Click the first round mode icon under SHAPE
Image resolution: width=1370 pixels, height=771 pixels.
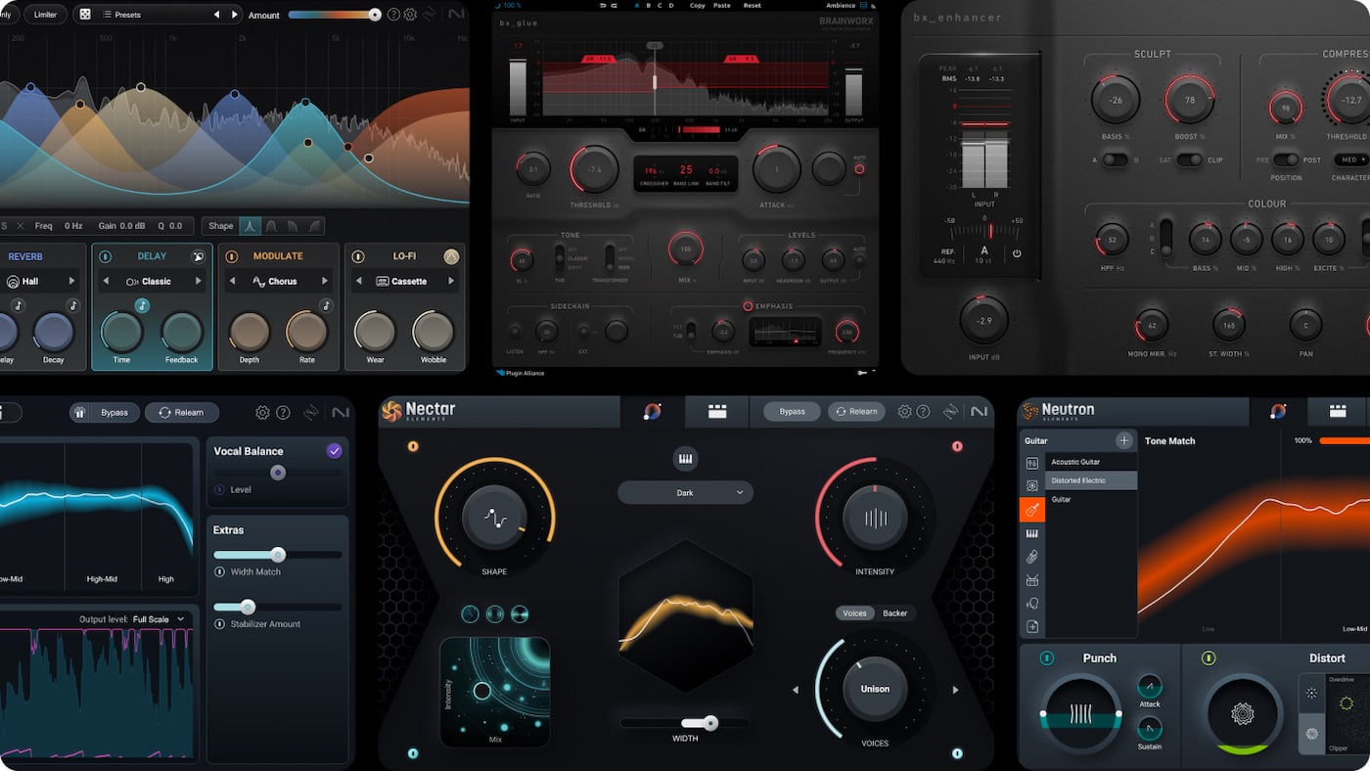click(x=471, y=614)
